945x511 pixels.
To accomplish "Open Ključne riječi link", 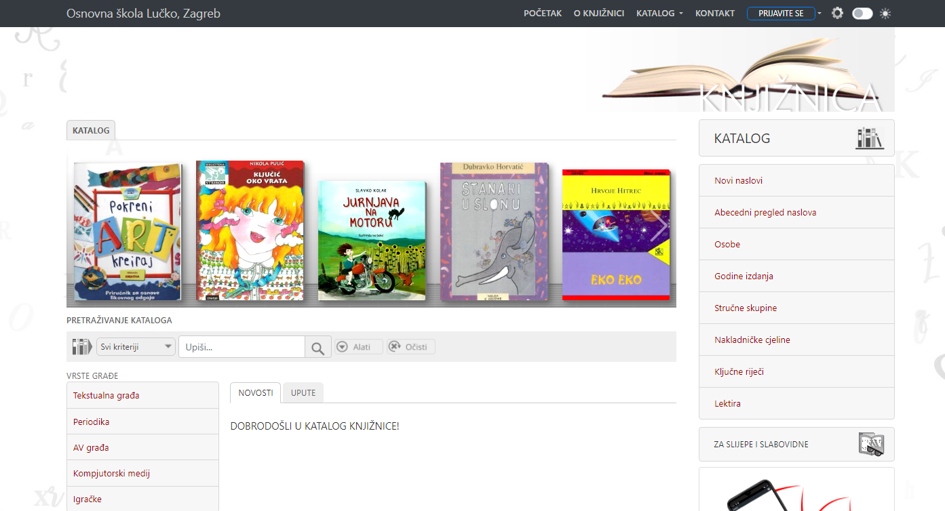I will coord(796,371).
